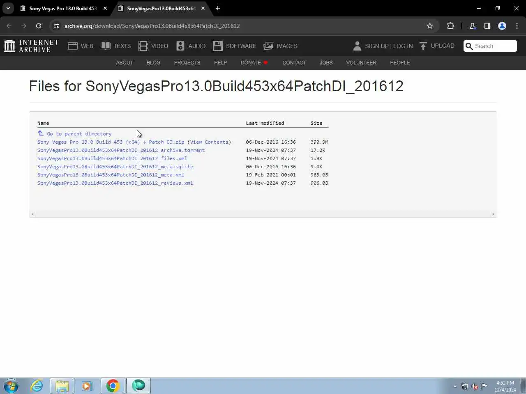Open the BLOG menu item
The height and width of the screenshot is (394, 526).
point(153,63)
